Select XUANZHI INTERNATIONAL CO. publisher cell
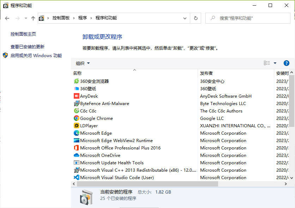The width and height of the screenshot is (295, 208). coord(235,126)
